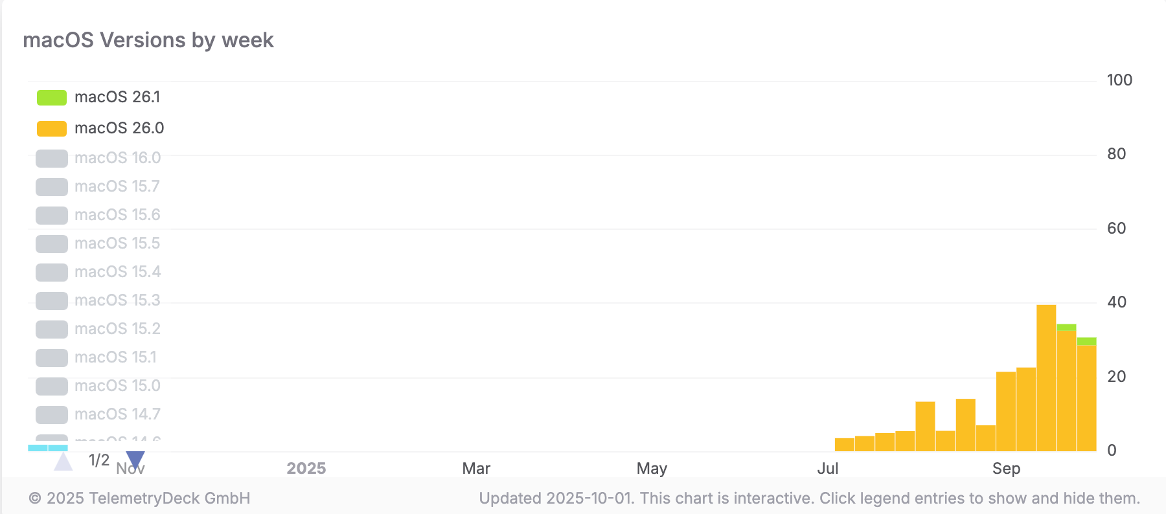Click the macOS 26.0 legend label
The image size is (1166, 514).
pyautogui.click(x=119, y=128)
